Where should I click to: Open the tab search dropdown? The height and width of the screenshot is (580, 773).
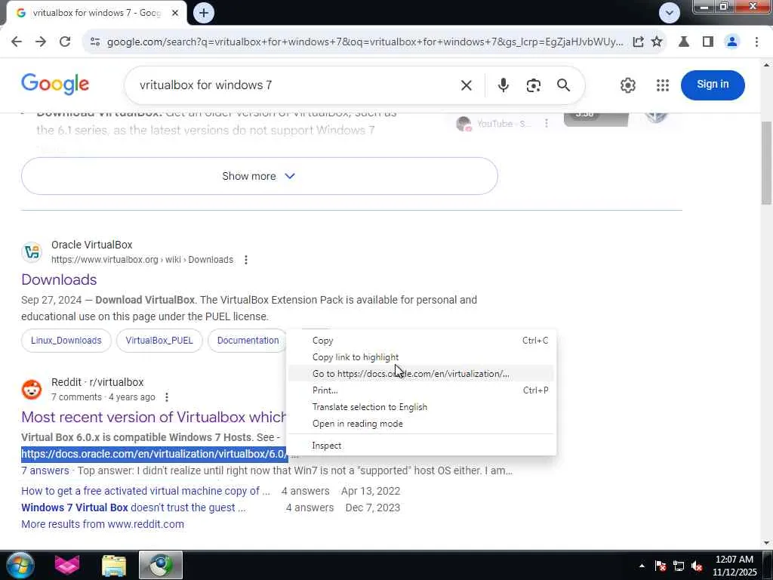669,13
